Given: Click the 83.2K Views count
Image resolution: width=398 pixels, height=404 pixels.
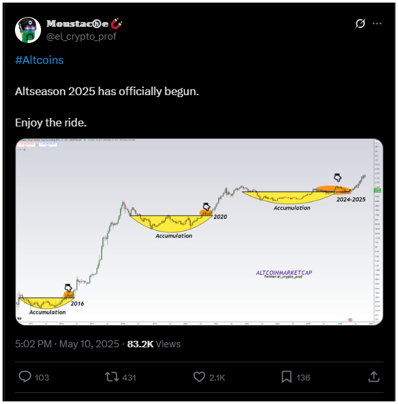Looking at the screenshot, I should click(x=154, y=344).
